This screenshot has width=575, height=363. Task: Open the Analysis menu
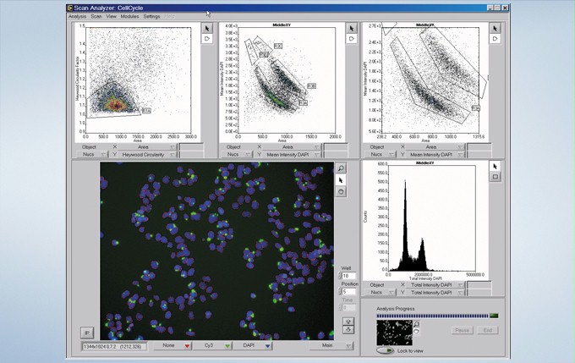click(77, 16)
